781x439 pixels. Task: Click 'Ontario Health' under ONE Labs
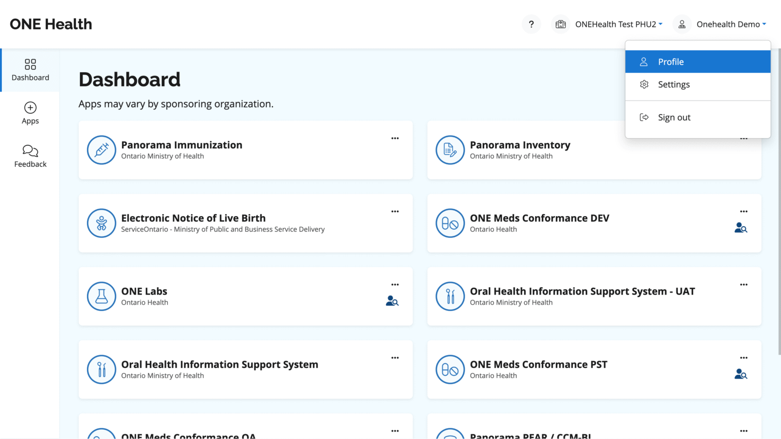(144, 302)
